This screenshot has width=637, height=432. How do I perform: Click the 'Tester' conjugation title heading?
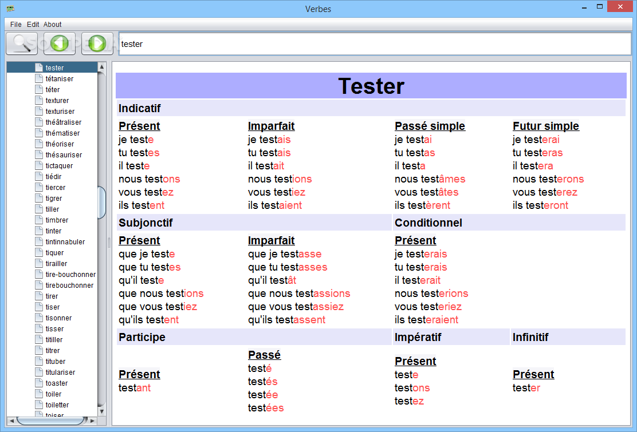[371, 86]
